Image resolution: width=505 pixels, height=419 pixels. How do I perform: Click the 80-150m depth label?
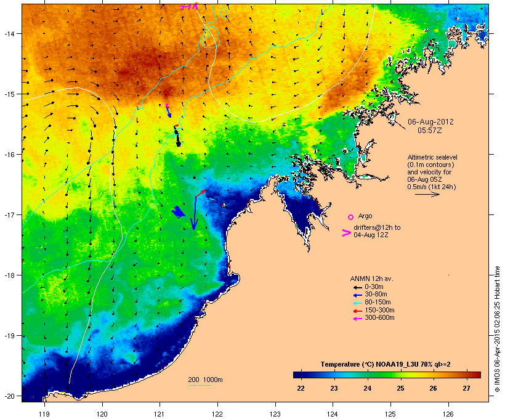[378, 303]
